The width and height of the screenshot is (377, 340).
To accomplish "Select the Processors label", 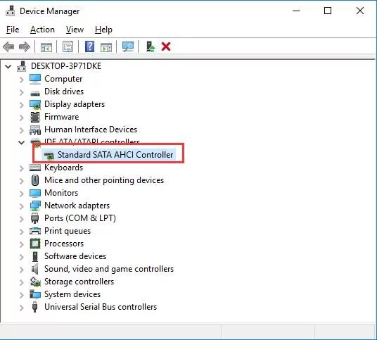I will point(64,244).
